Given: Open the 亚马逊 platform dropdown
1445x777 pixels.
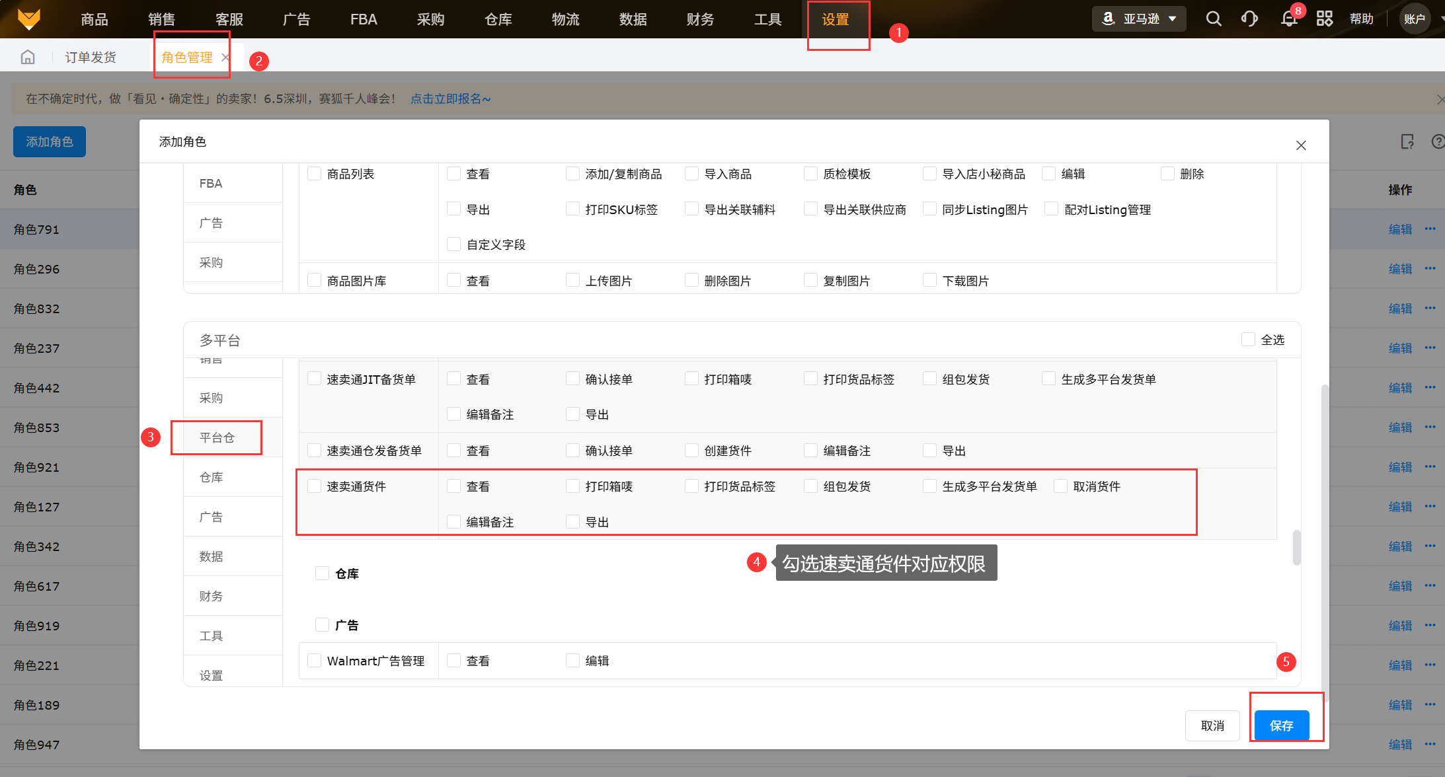Looking at the screenshot, I should 1140,18.
